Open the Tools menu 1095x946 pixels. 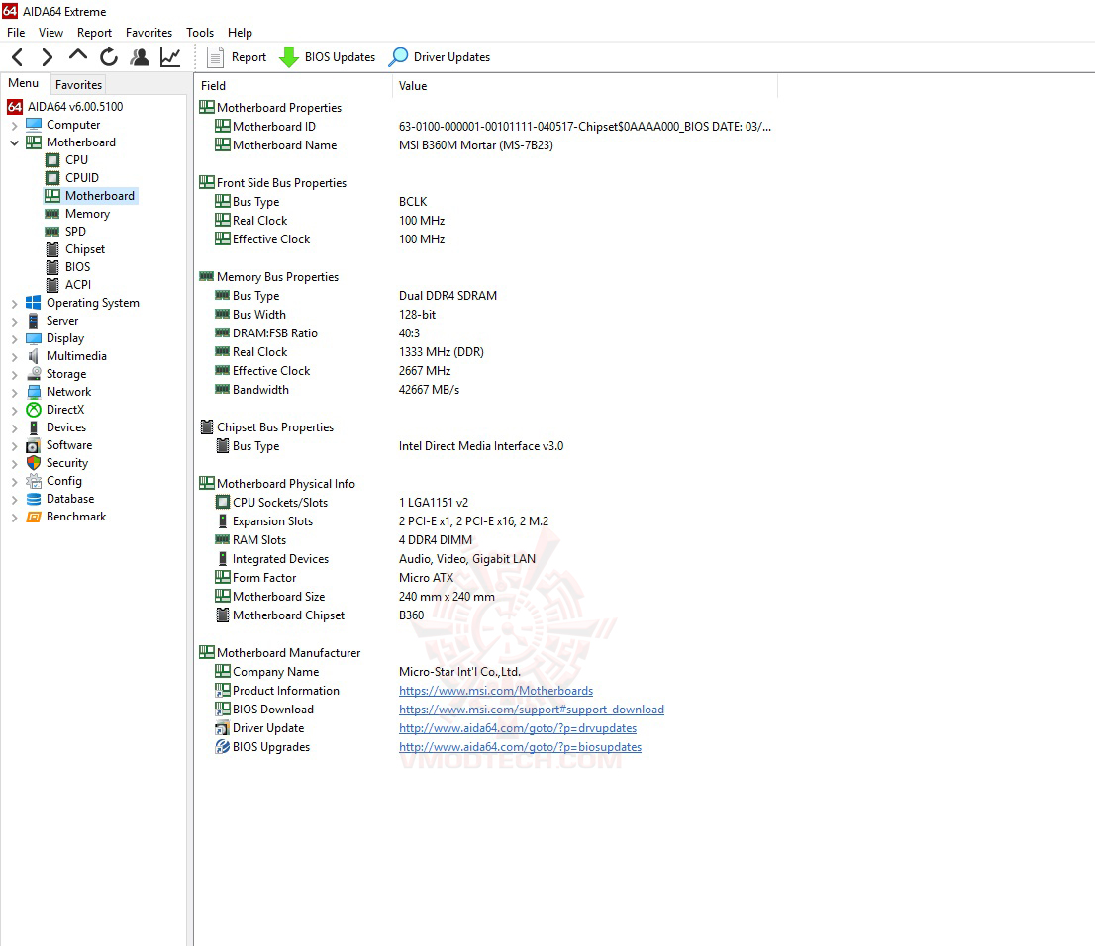[x=200, y=32]
